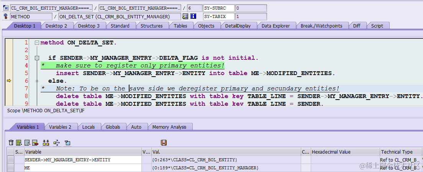The height and width of the screenshot is (172, 423).
Task: Switch to Desktop 1 tab
Action: 25,26
